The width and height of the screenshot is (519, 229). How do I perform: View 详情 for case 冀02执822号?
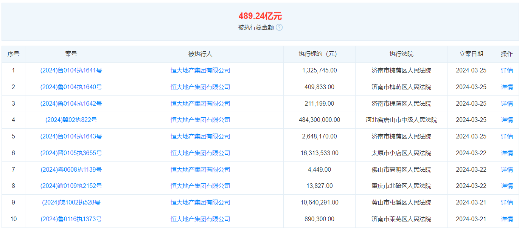point(507,120)
